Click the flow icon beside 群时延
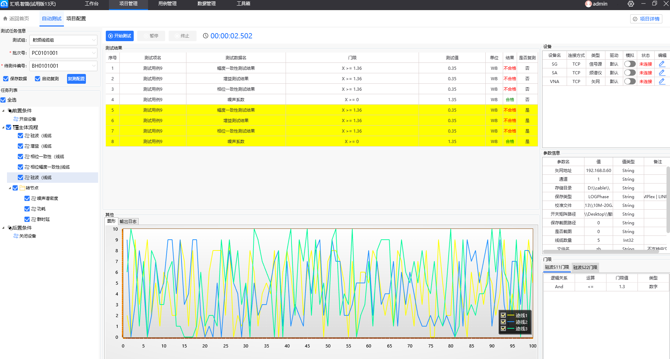 (x=34, y=219)
